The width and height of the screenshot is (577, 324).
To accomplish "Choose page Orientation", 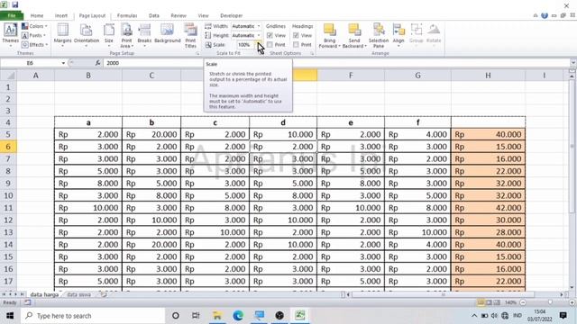I will click(87, 35).
